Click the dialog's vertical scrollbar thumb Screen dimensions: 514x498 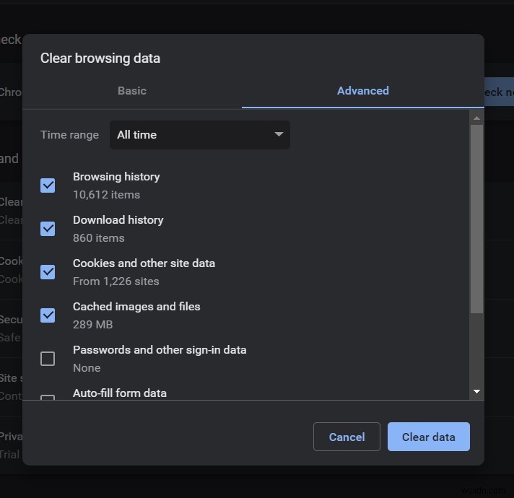(476, 217)
